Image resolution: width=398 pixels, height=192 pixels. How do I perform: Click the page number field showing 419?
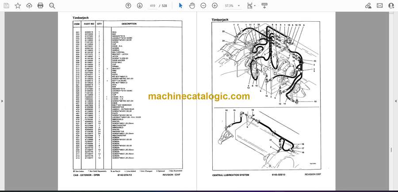(x=153, y=6)
